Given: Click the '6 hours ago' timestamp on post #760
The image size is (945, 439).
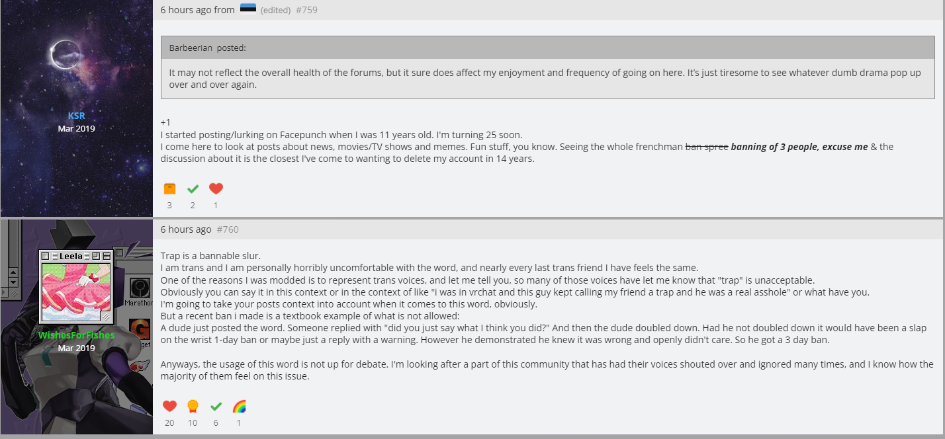Looking at the screenshot, I should (186, 229).
